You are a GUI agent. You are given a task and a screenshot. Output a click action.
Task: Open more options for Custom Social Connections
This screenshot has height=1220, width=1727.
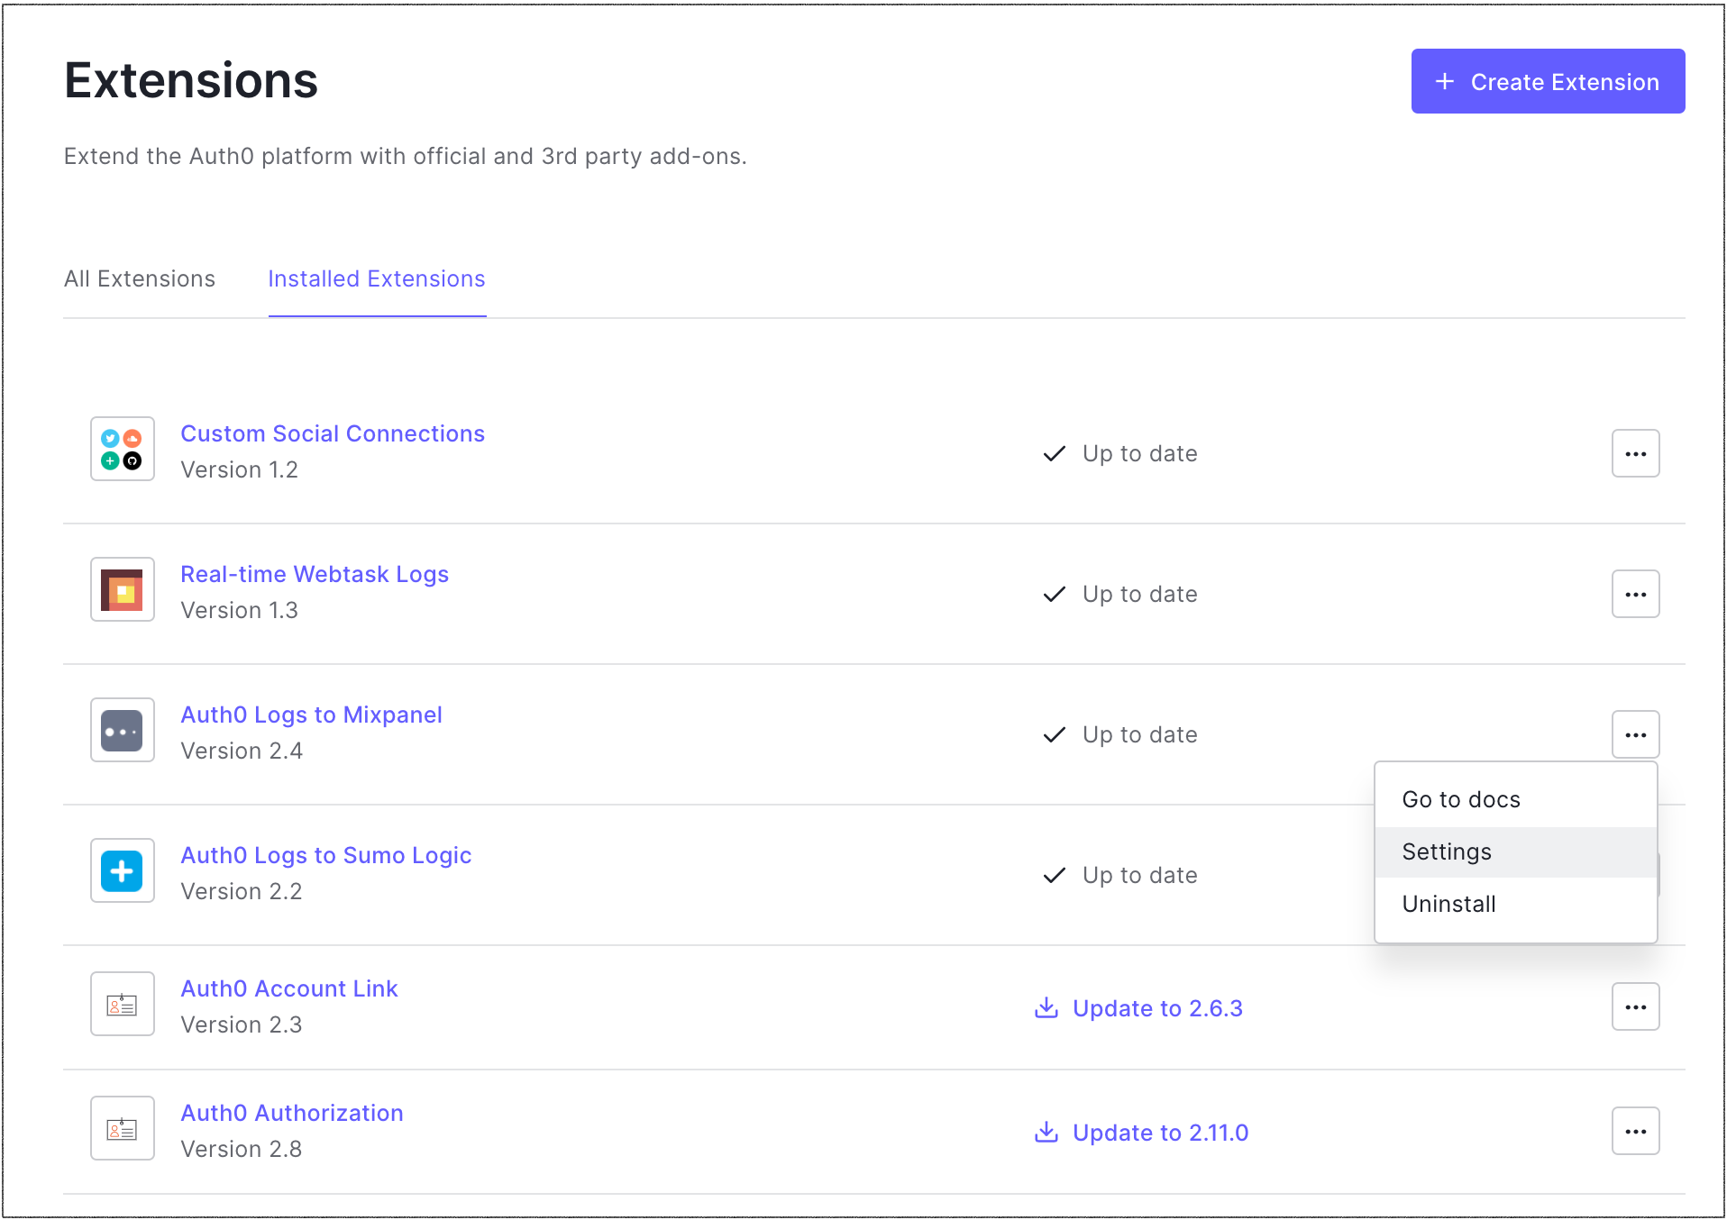pyautogui.click(x=1636, y=453)
